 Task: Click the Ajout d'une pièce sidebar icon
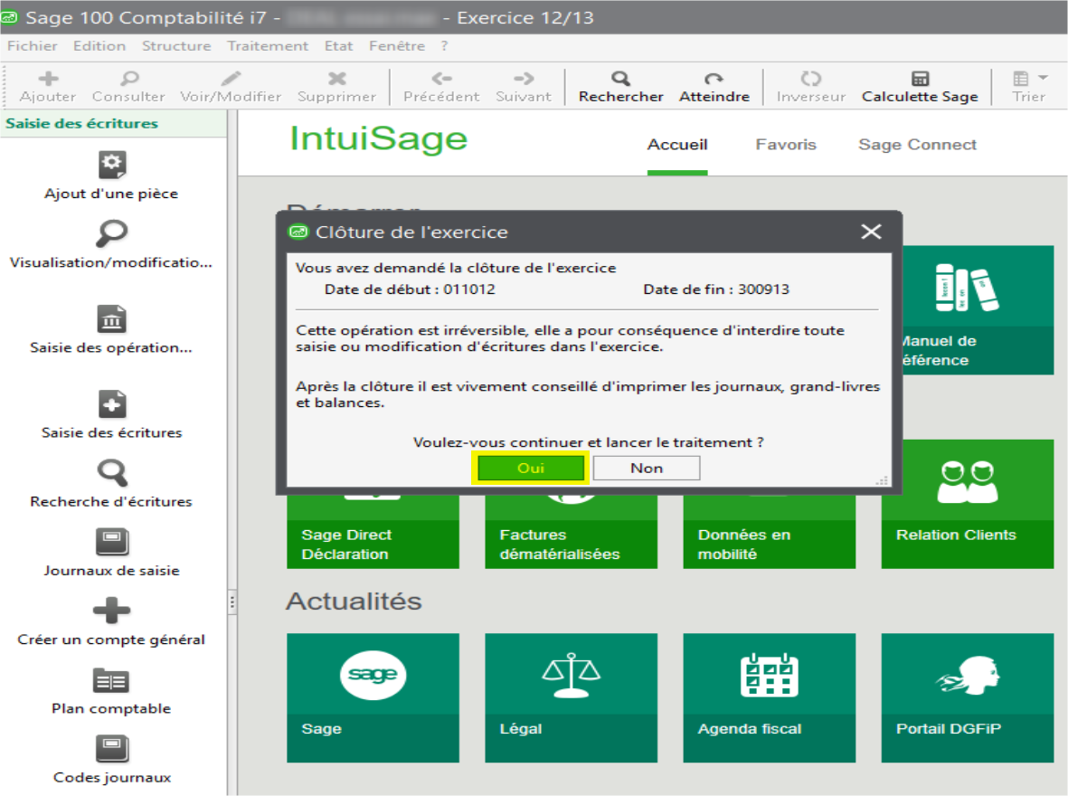coord(111,165)
